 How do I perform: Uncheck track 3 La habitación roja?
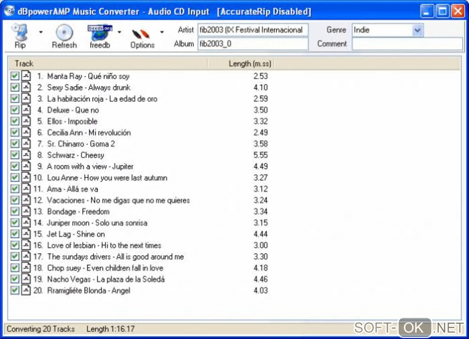click(15, 99)
